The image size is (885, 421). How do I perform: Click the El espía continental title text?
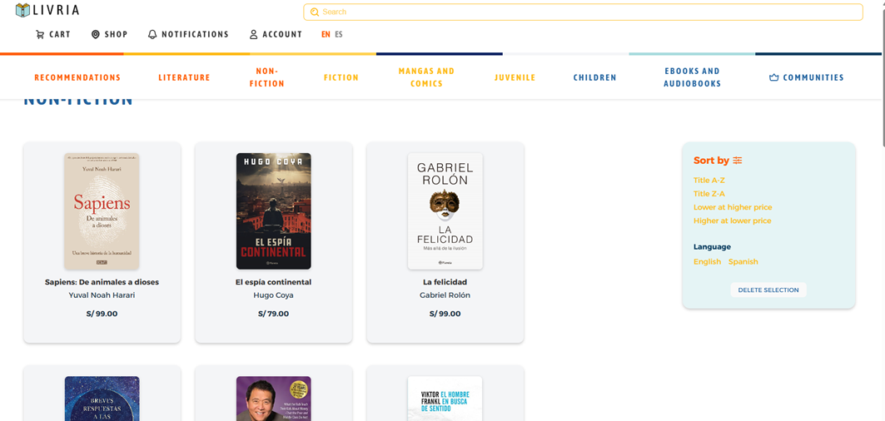pyautogui.click(x=273, y=282)
